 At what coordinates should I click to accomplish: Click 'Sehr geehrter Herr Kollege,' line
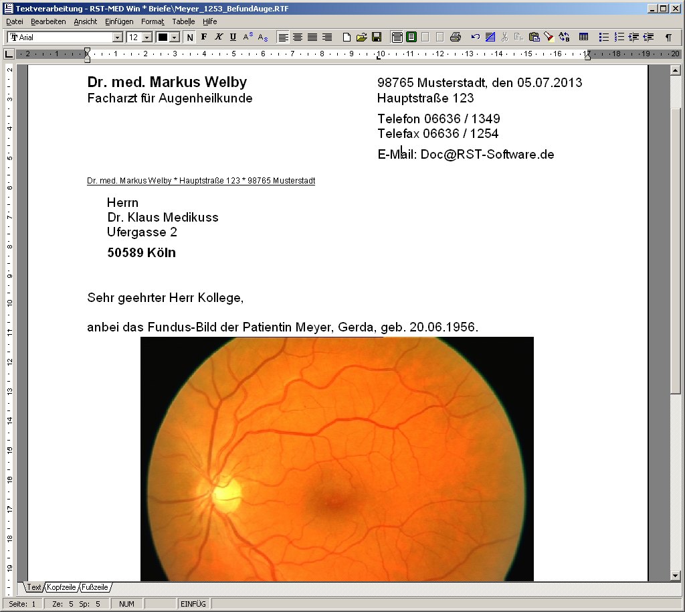[165, 298]
